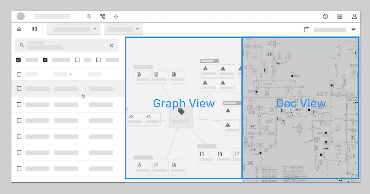The image size is (370, 194).
Task: Go to home via house icon
Action: 19,29
